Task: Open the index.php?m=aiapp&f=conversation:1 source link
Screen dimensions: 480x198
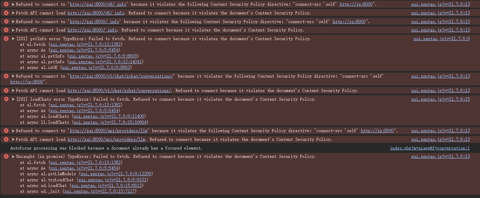Action: 430,148
